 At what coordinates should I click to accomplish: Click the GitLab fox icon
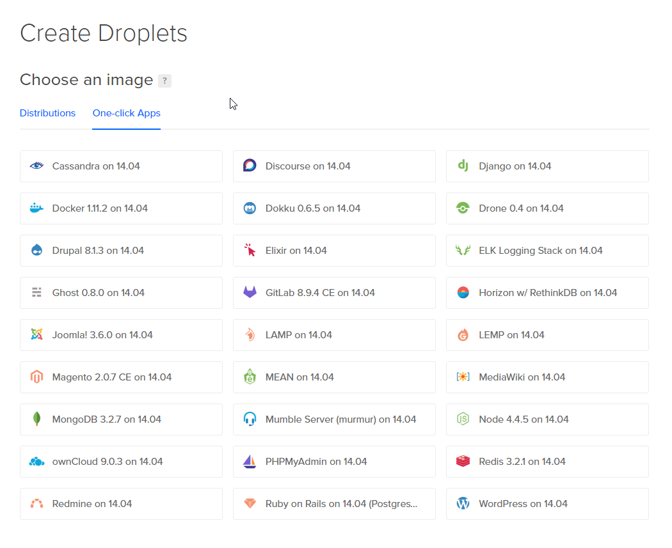tap(250, 292)
